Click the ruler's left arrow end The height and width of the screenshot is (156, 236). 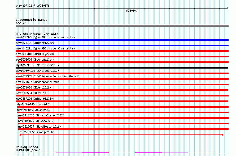coord(16,9)
